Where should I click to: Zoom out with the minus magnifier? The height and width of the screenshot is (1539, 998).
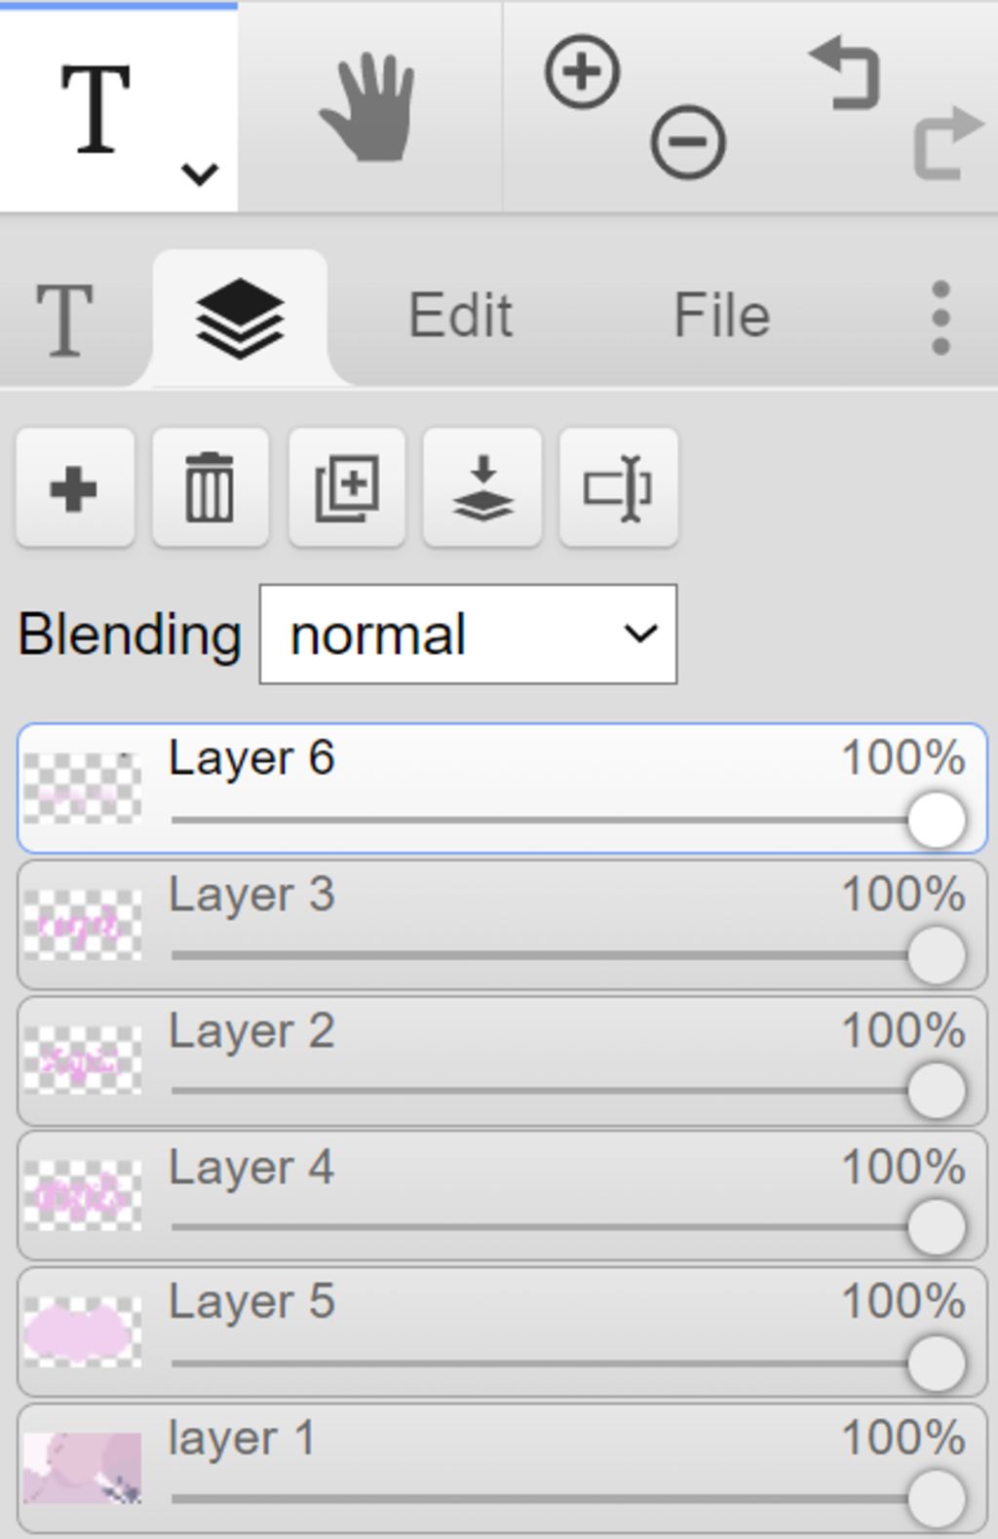click(688, 143)
